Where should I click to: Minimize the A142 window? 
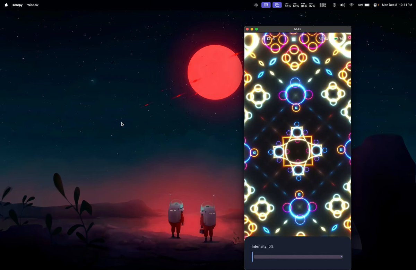252,29
